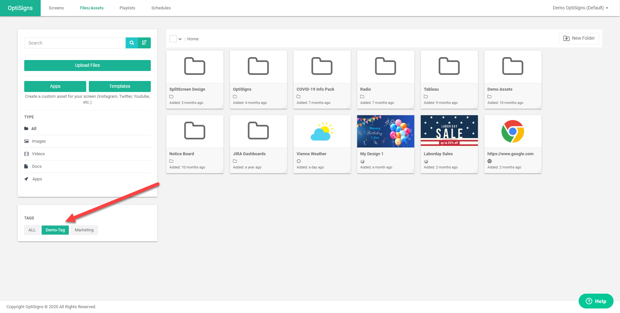The width and height of the screenshot is (620, 313).
Task: Select the ALL tag filter
Action: (32, 230)
